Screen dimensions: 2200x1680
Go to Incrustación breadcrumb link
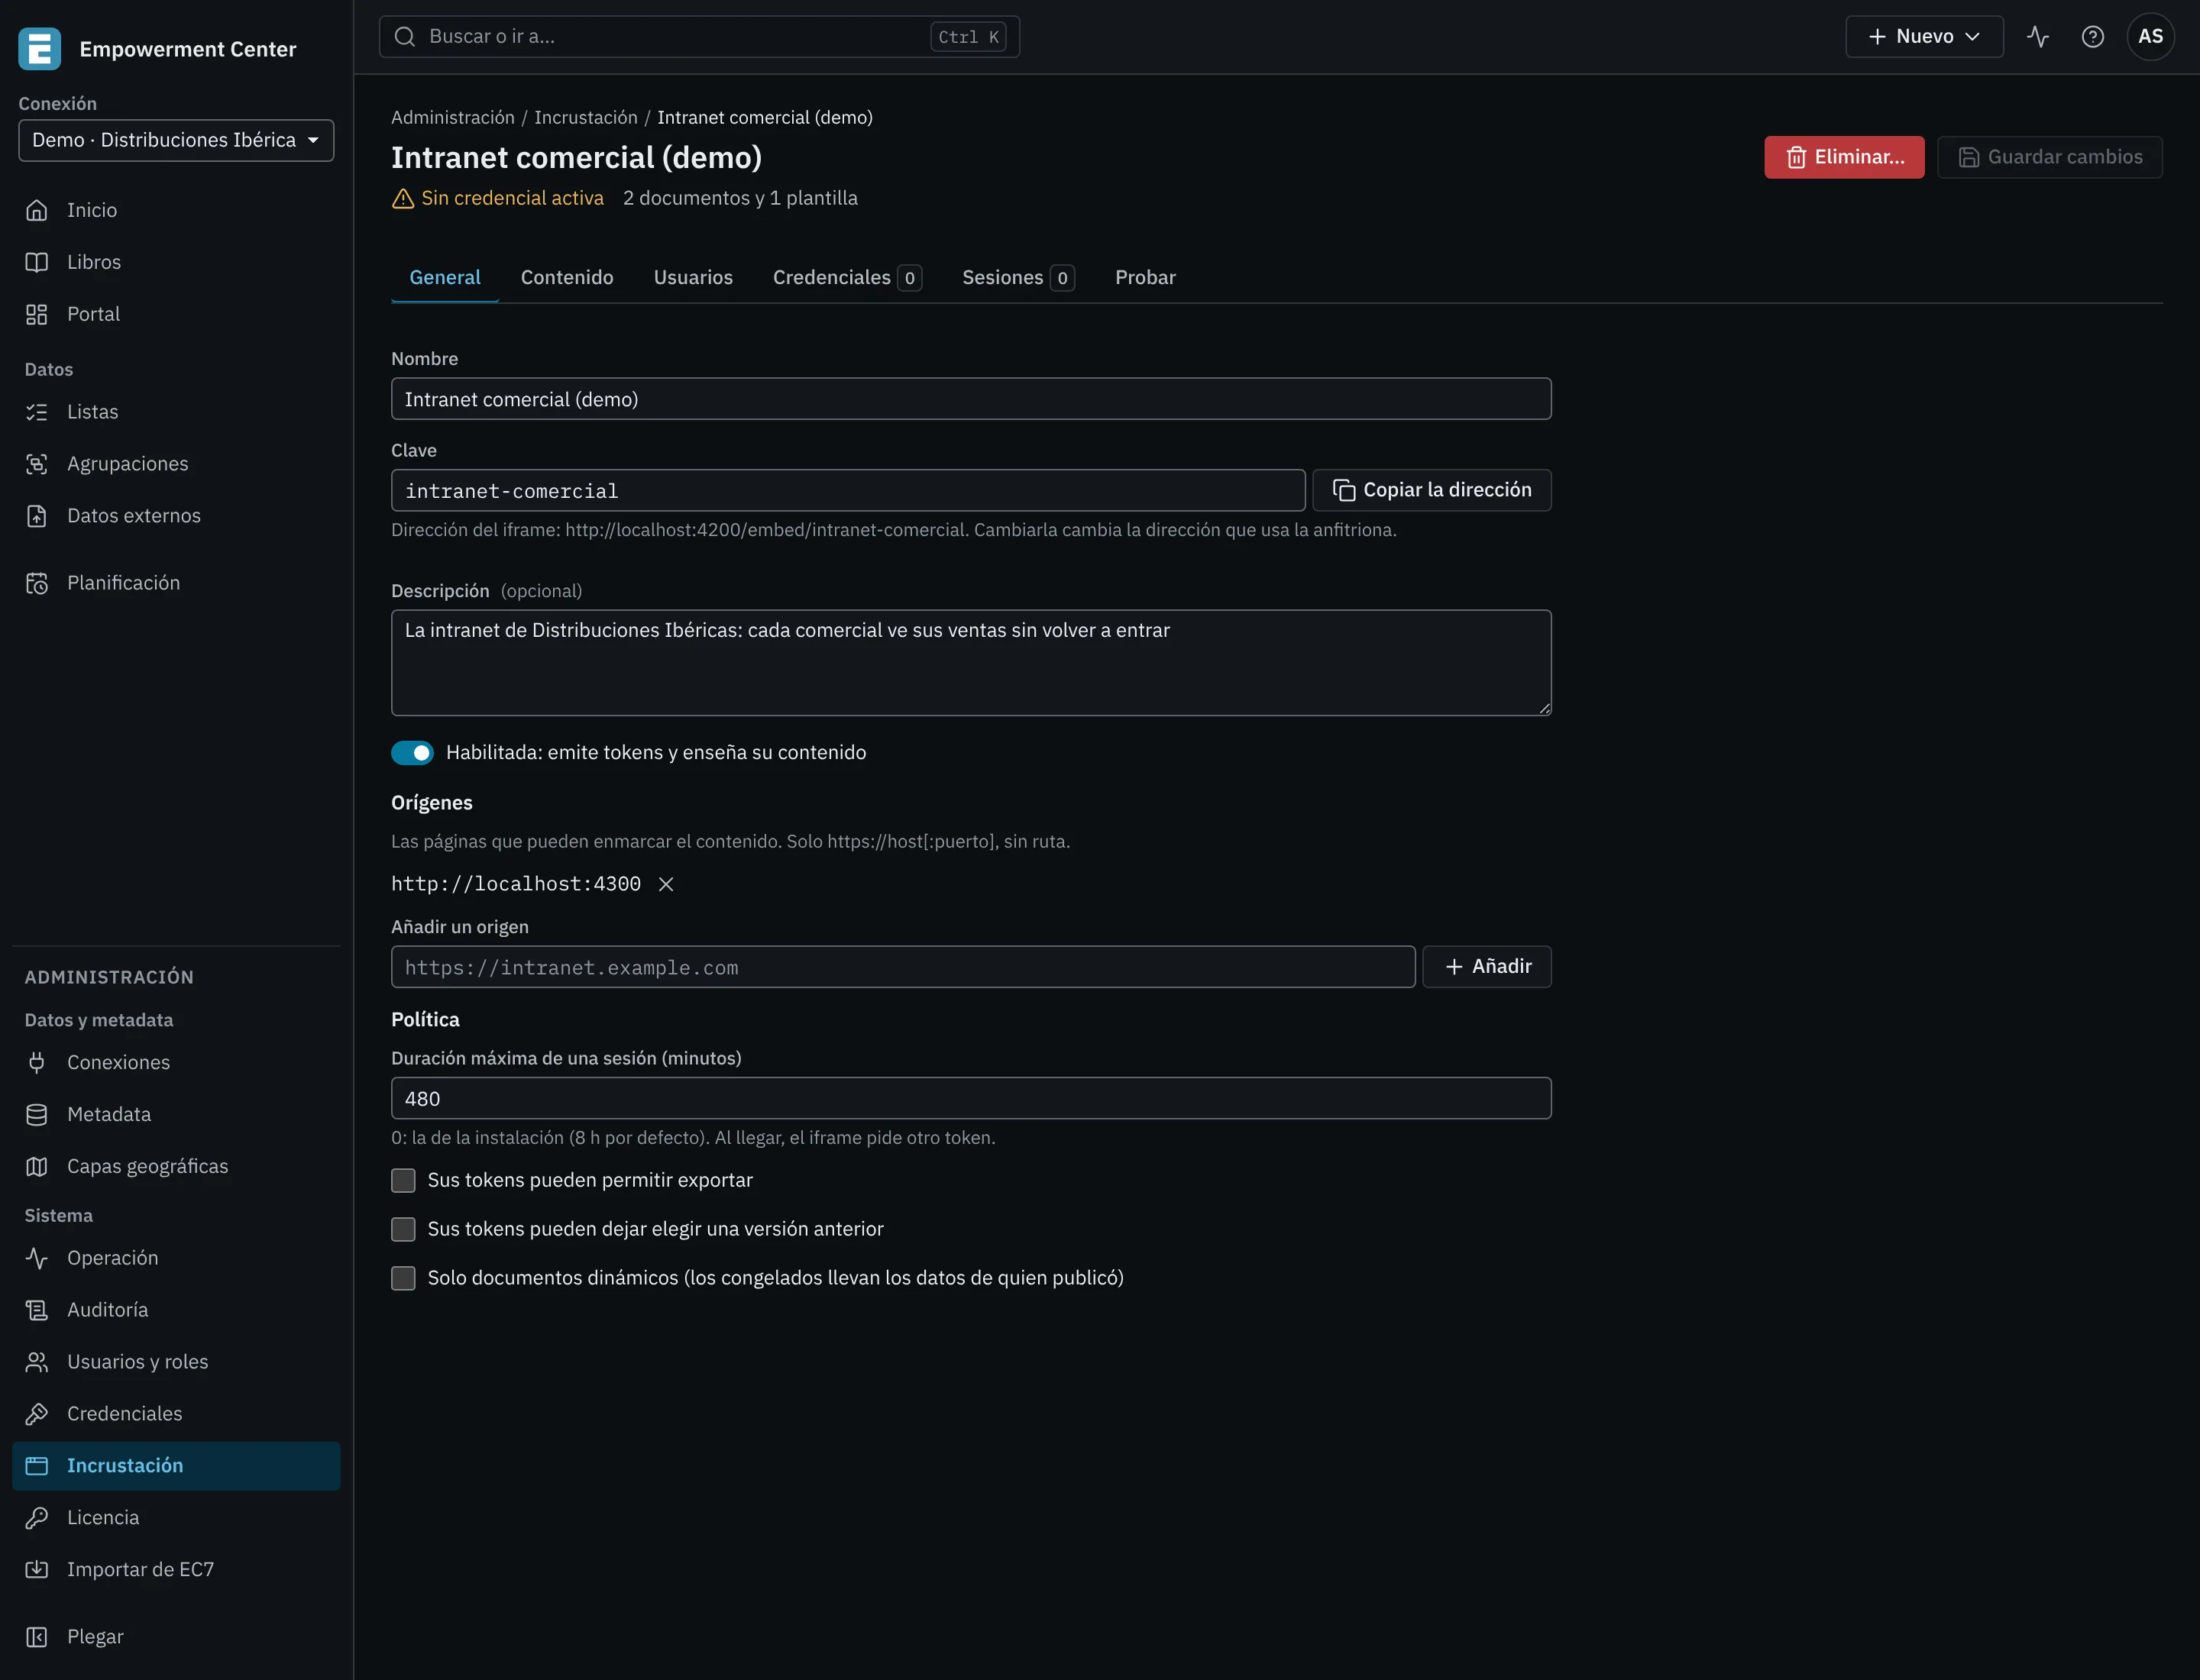tap(585, 118)
